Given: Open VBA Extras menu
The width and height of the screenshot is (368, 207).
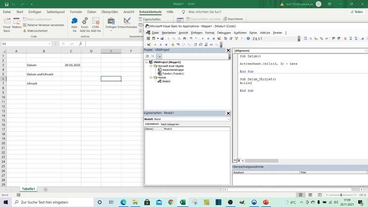Looking at the screenshot, I should tap(253, 33).
